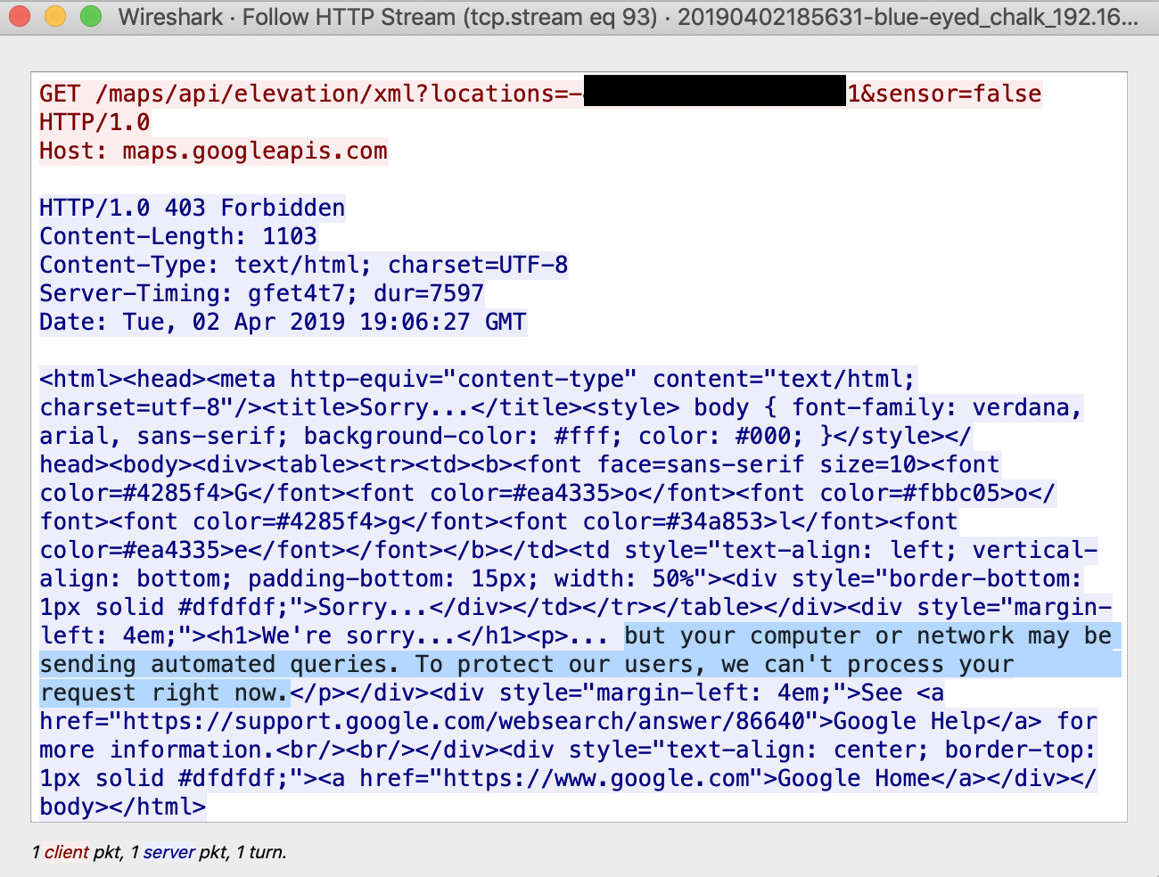This screenshot has width=1159, height=877.
Task: Click the 'Google Help</a>' text
Action: pyautogui.click(x=937, y=721)
